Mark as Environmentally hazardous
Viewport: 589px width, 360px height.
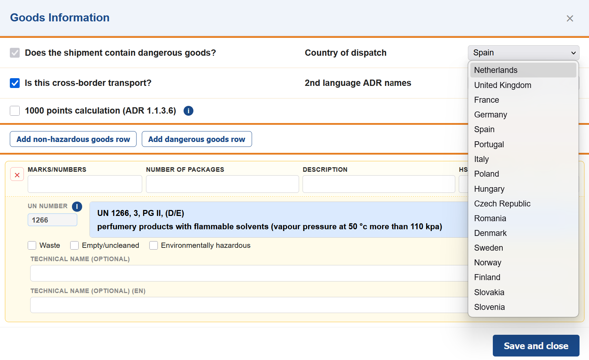click(153, 245)
